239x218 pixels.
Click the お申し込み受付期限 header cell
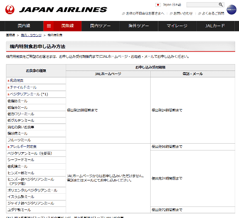pos(150,68)
